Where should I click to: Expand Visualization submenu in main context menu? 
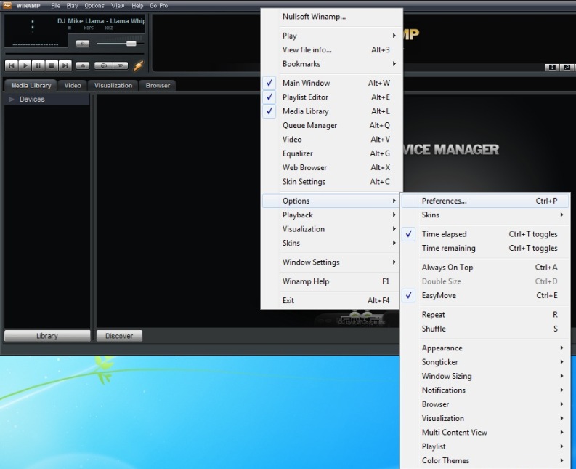click(x=331, y=229)
